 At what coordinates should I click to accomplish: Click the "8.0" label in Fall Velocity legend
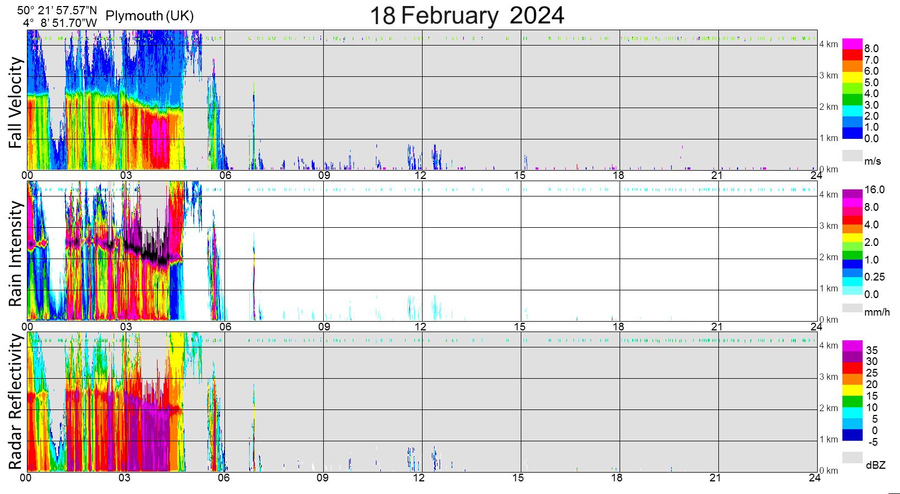coord(871,49)
